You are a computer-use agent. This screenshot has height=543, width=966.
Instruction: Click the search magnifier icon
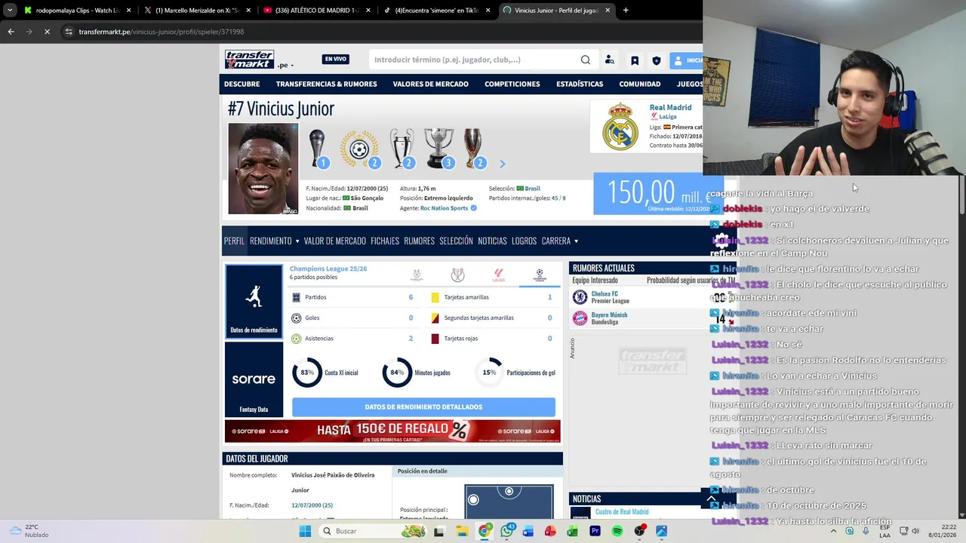tap(586, 60)
